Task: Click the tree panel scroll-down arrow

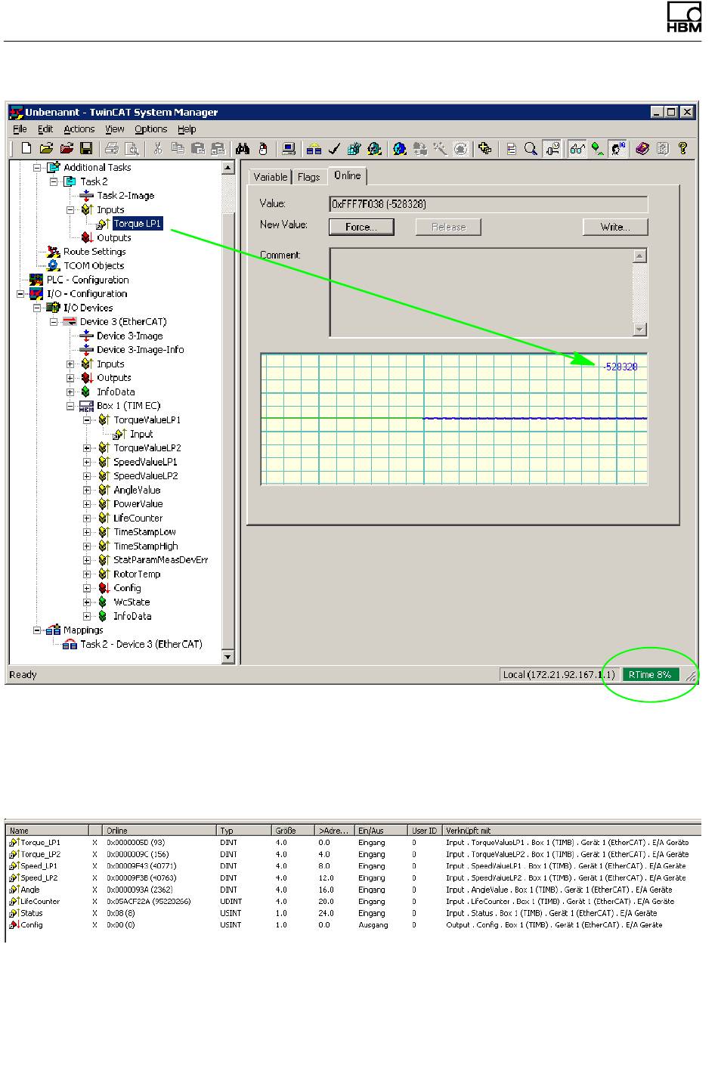Action: (x=228, y=657)
